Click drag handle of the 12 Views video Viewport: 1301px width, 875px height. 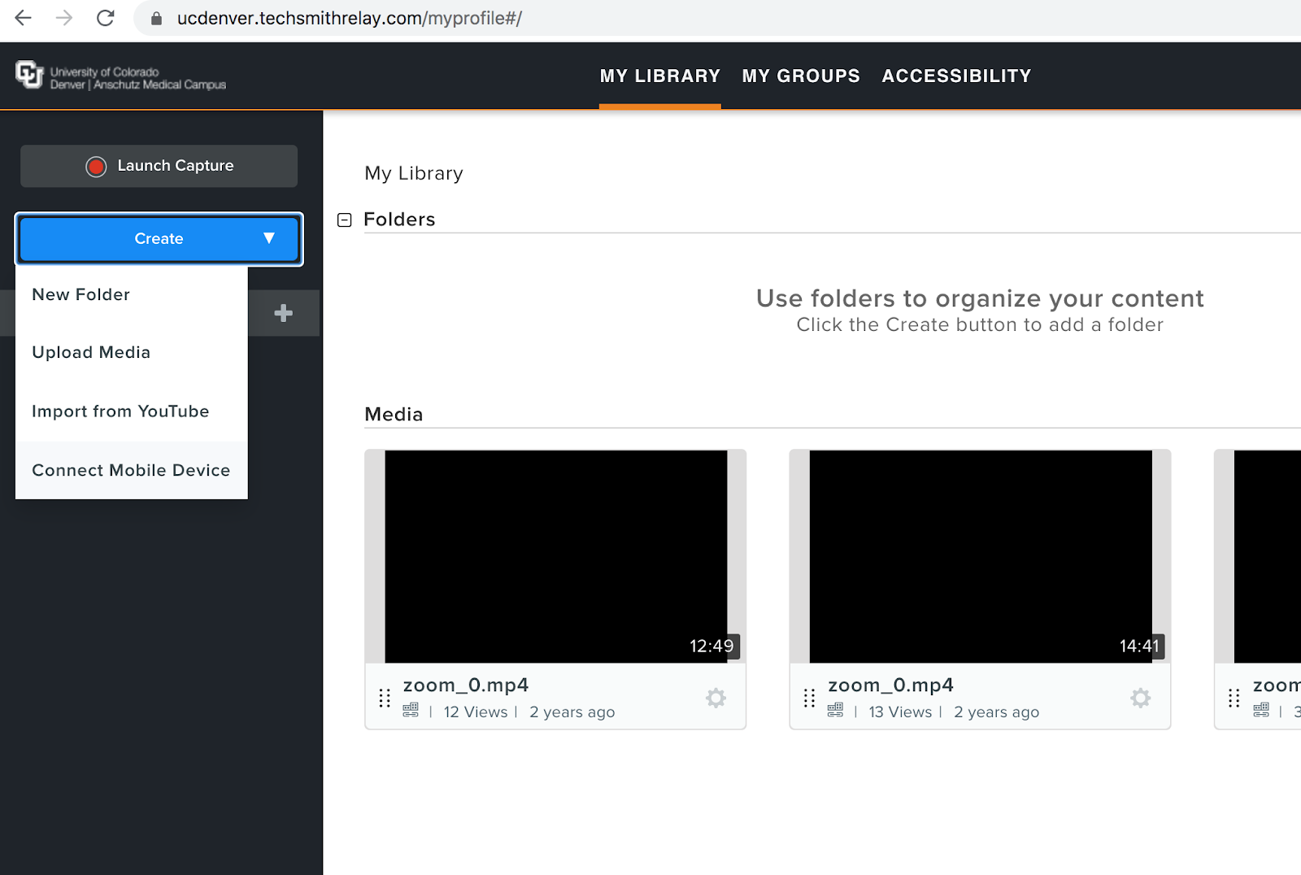(385, 698)
